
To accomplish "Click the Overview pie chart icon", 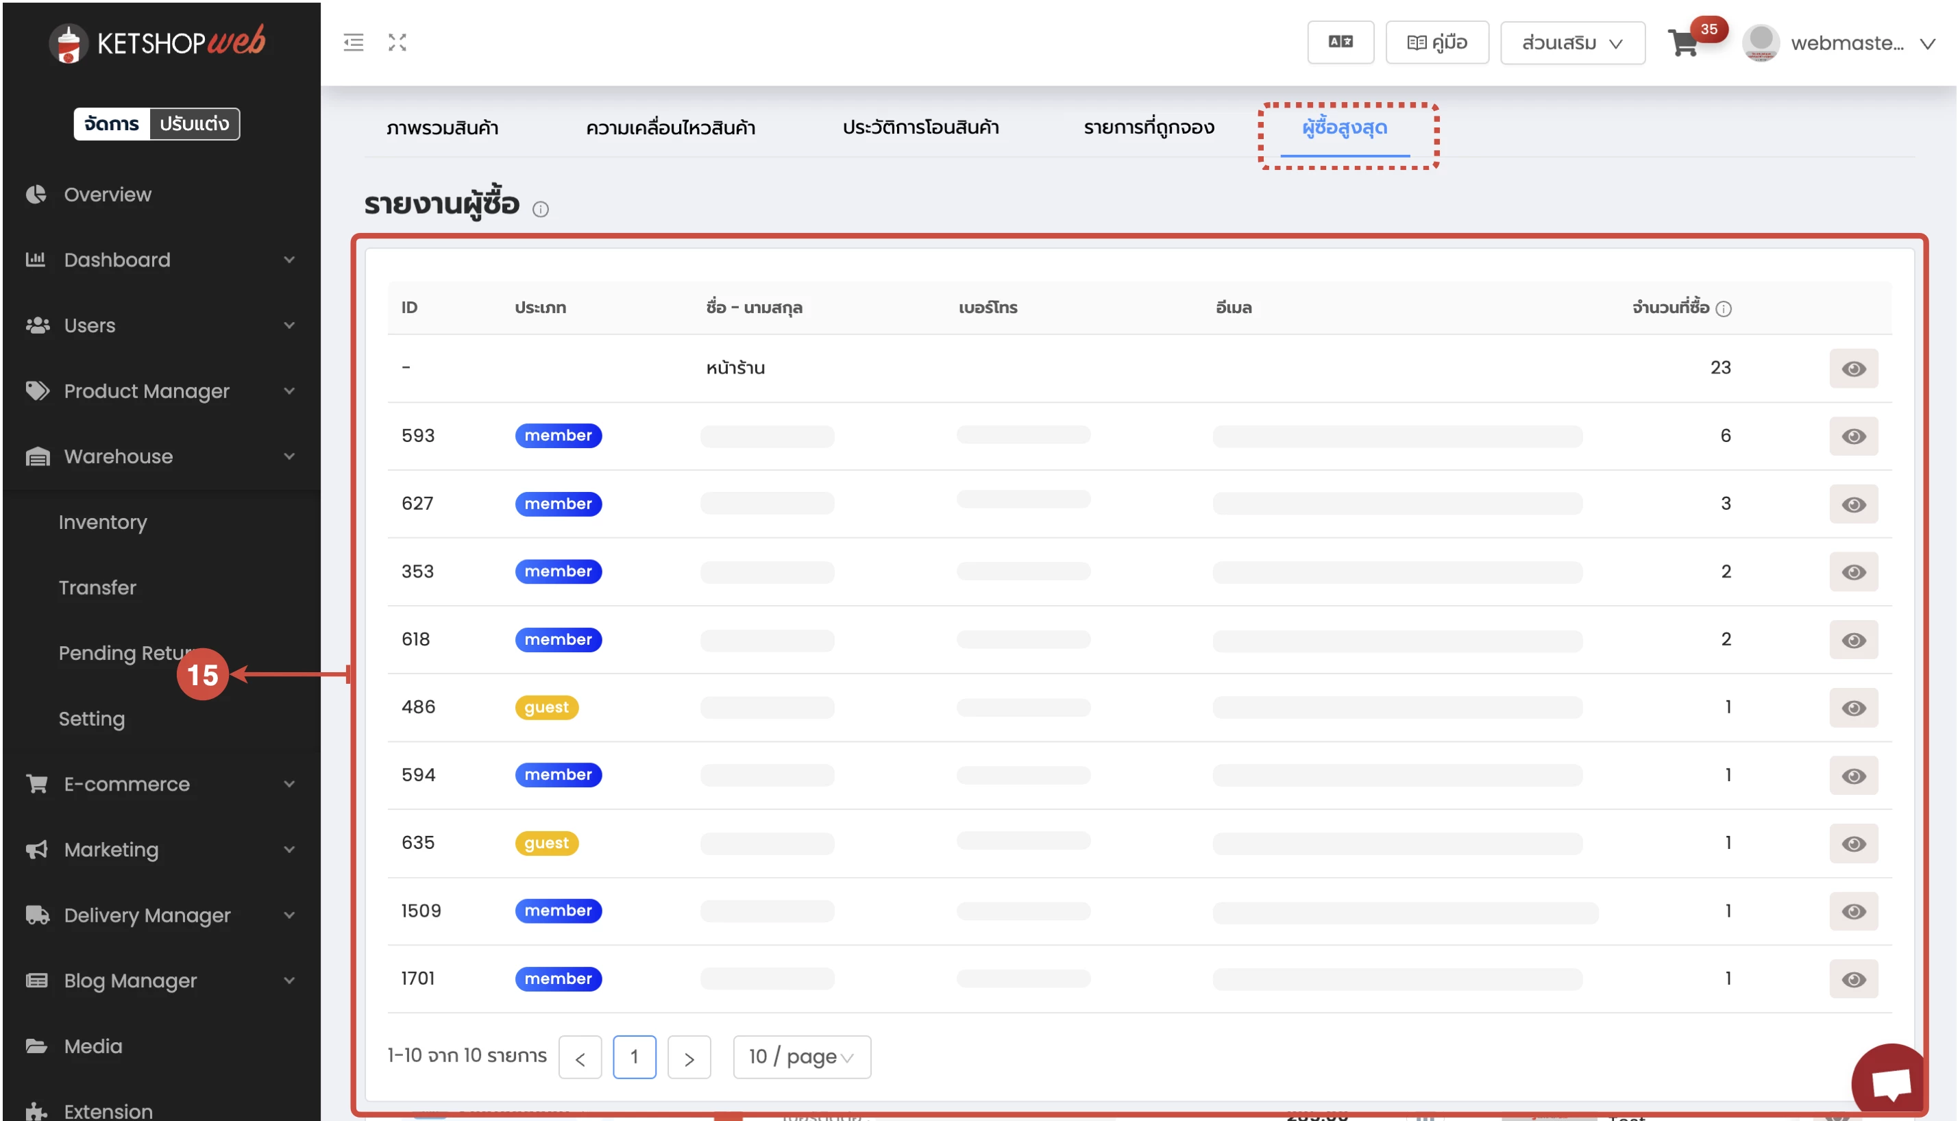I will pyautogui.click(x=36, y=195).
